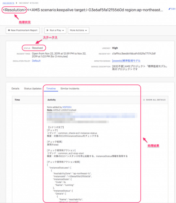176x203 pixels.
Task: Click the Note: AMSv2 LOGS:Finished line
Action: point(62,110)
